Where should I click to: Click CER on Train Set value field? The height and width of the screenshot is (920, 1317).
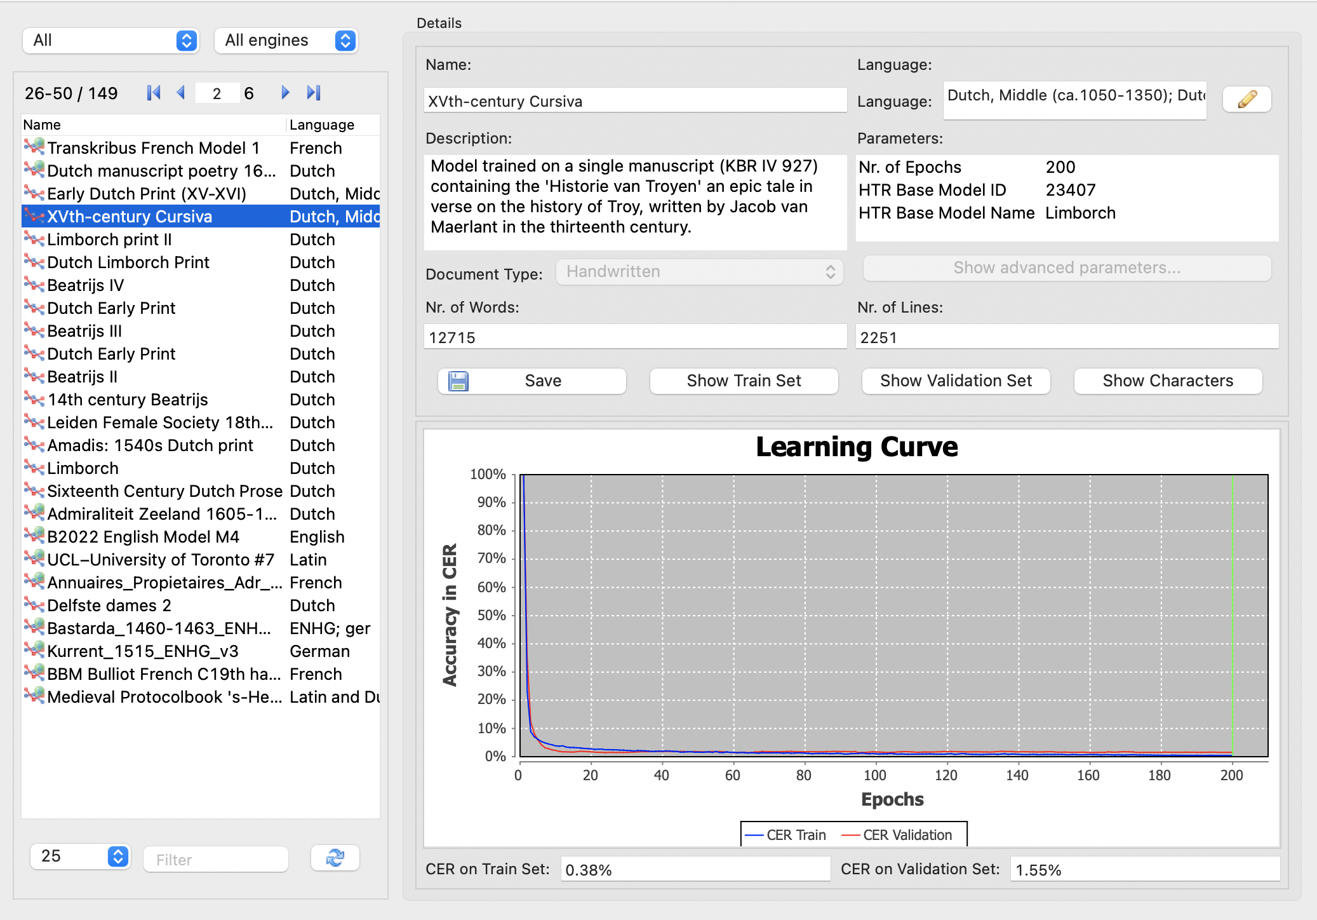[x=695, y=869]
